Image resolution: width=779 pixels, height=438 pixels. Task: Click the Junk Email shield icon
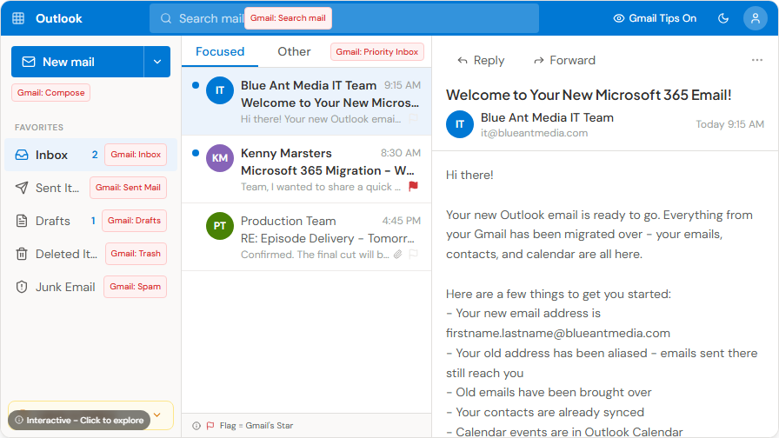click(22, 287)
